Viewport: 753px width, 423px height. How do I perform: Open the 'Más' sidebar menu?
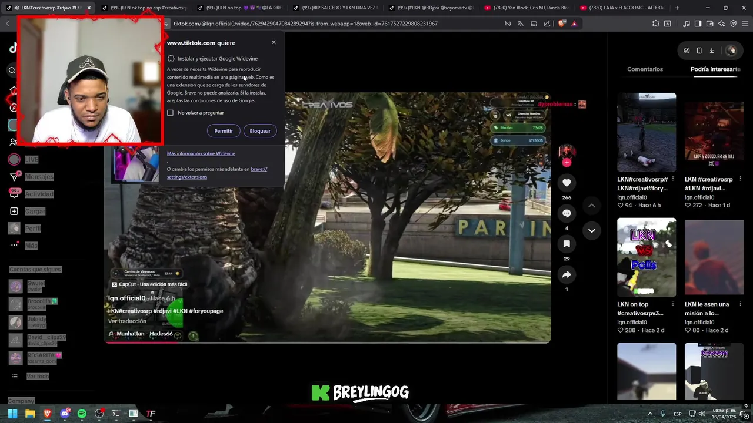[31, 246]
